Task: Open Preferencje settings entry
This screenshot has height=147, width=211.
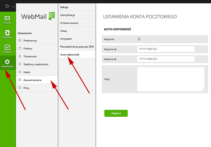Action: (37, 41)
